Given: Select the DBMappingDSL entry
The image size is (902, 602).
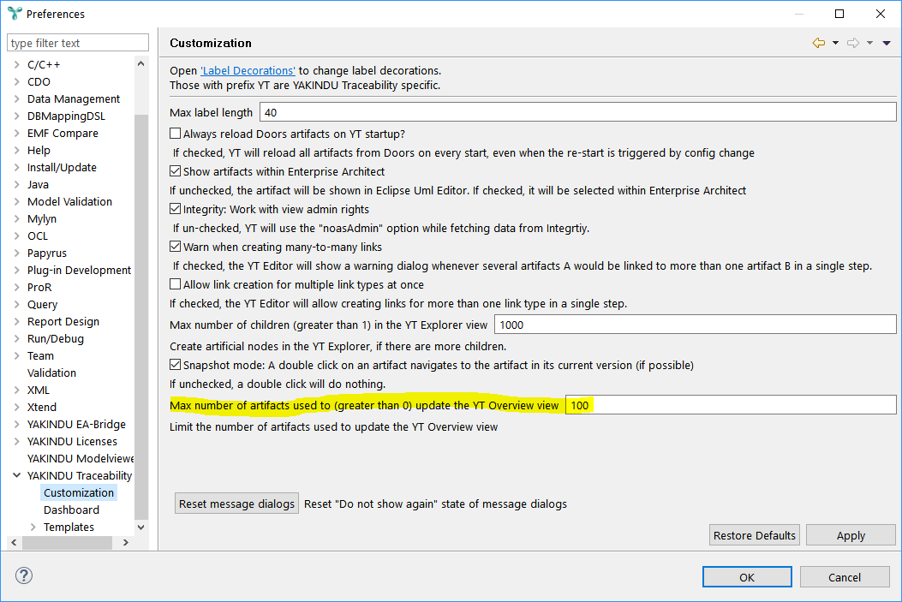Looking at the screenshot, I should click(x=66, y=116).
